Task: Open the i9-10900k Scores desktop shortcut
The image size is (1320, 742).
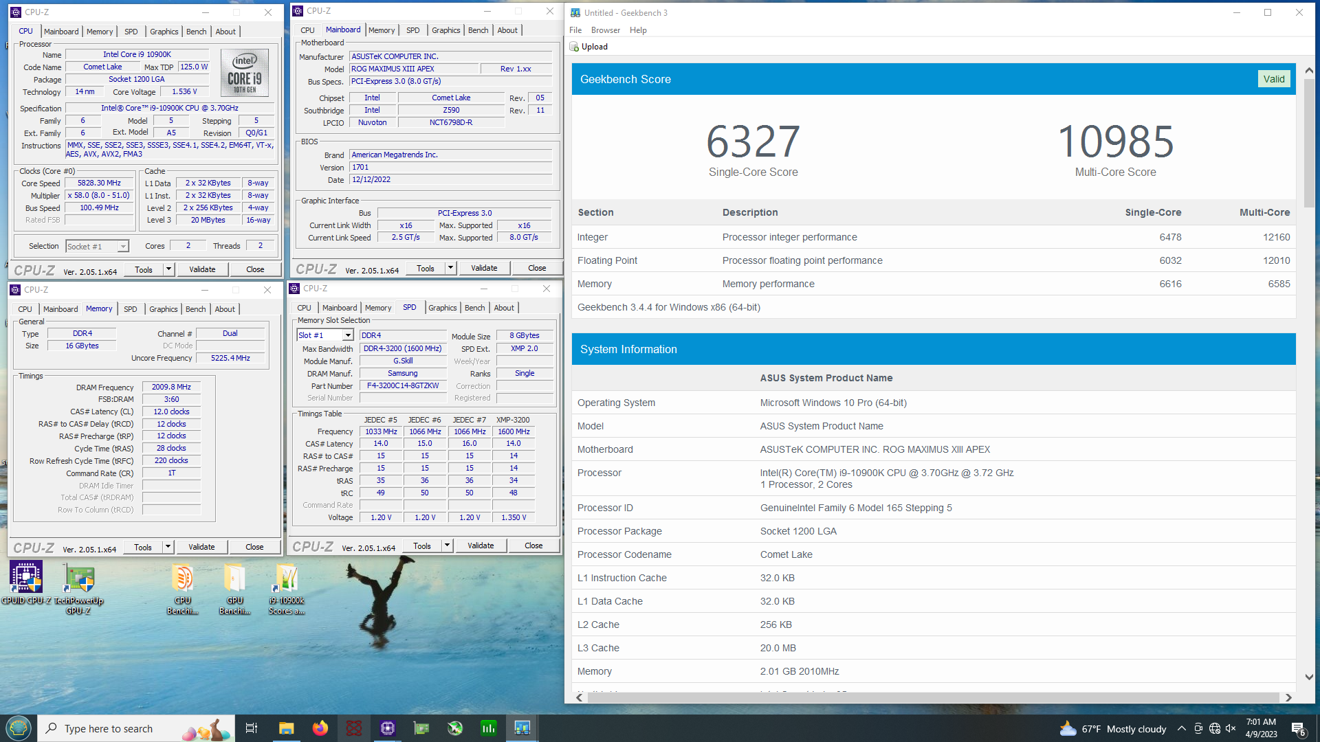Action: [287, 587]
